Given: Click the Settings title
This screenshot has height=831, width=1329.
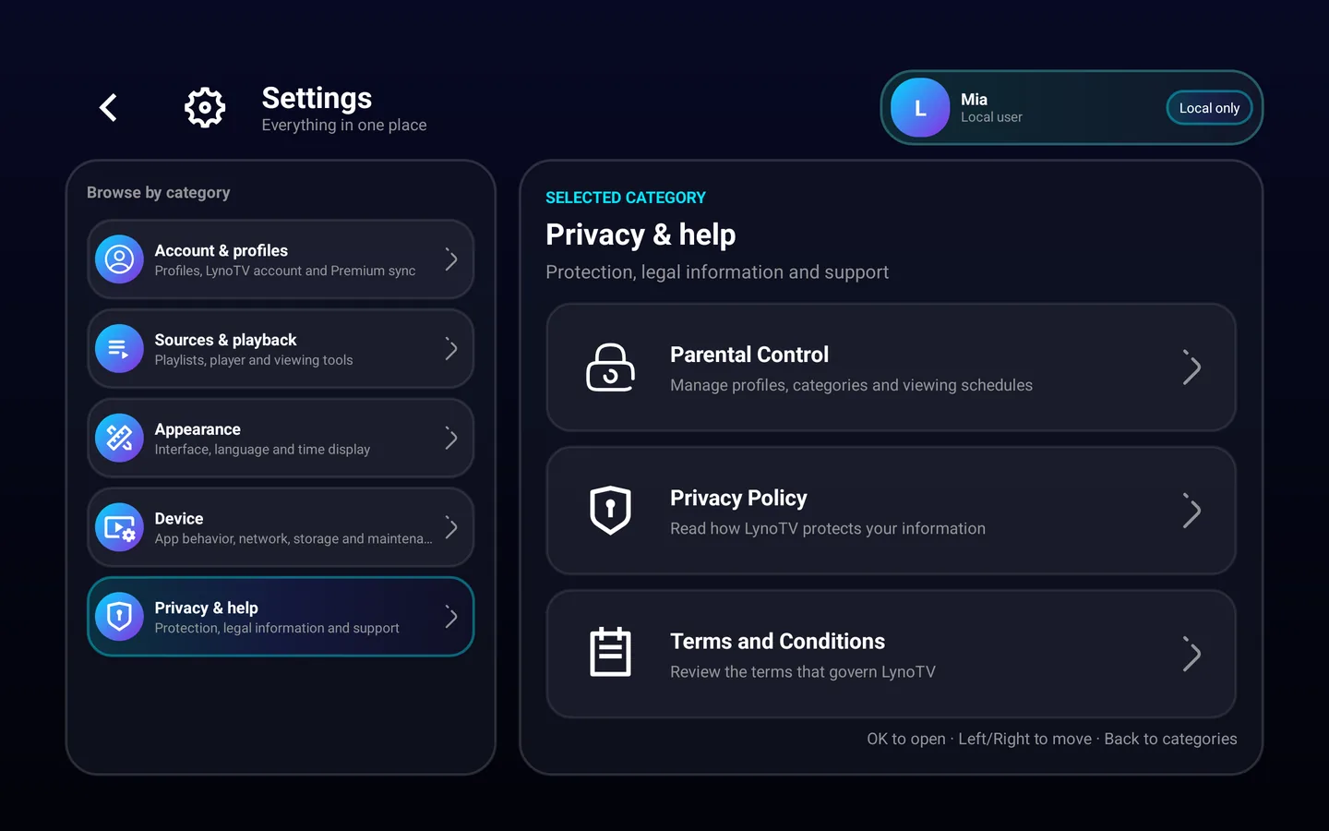Looking at the screenshot, I should click(x=317, y=98).
